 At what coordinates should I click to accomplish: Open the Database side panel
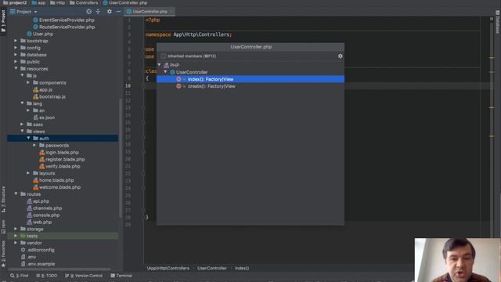(x=498, y=22)
